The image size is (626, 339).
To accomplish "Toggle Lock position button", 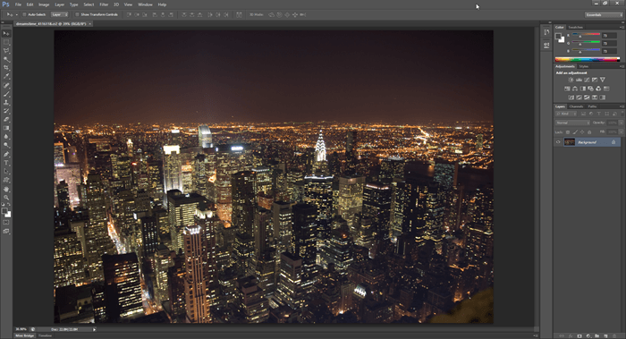I will click(582, 132).
